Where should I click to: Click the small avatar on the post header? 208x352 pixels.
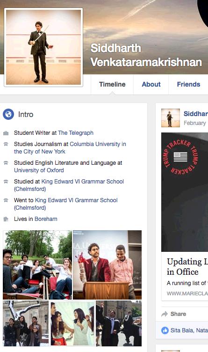click(x=170, y=118)
